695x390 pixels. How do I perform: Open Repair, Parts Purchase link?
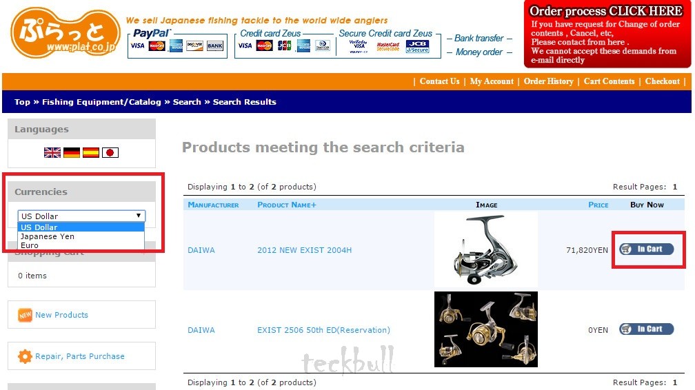click(80, 356)
